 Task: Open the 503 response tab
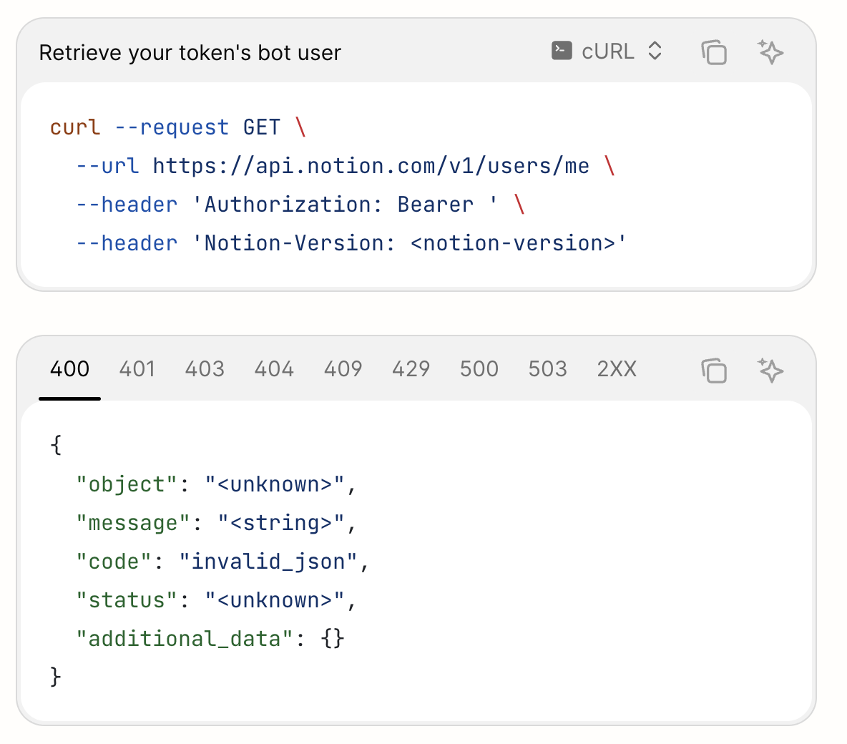[x=547, y=369]
